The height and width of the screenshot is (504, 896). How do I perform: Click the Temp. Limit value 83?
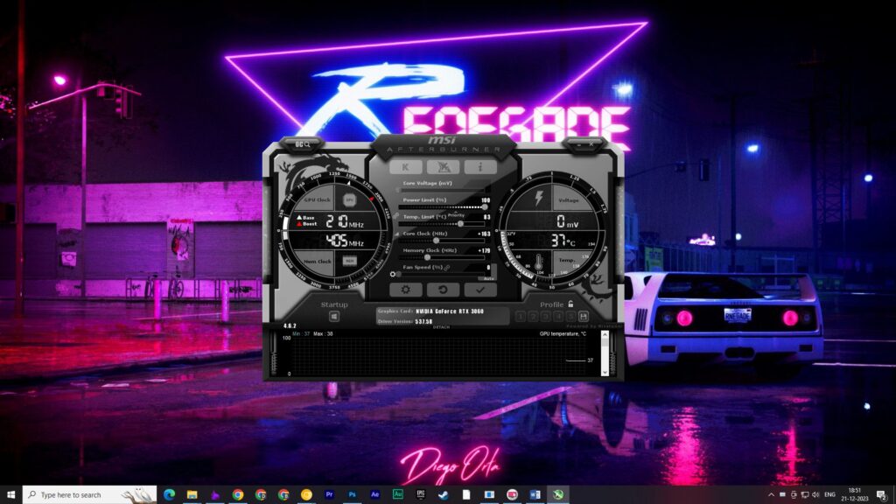pyautogui.click(x=486, y=217)
